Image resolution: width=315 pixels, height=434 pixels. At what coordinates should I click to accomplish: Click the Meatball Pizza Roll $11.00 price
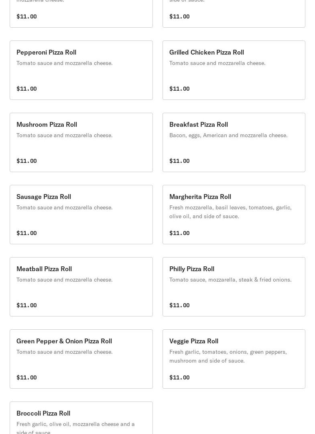coord(26,305)
